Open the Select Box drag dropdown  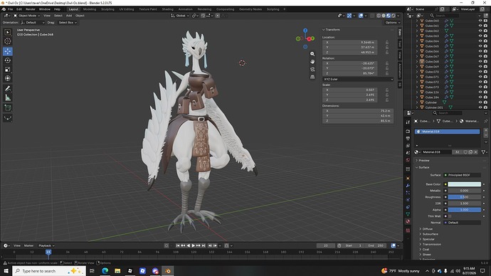pyautogui.click(x=68, y=23)
